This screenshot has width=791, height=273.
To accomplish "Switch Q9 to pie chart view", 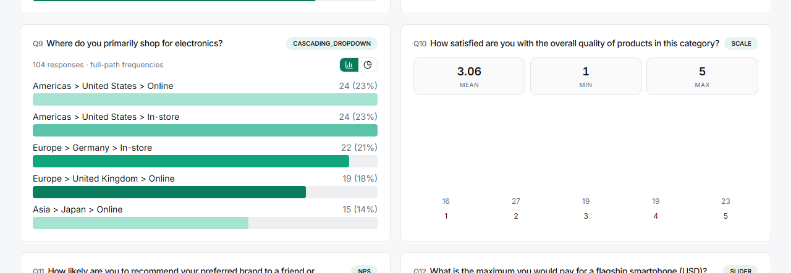I will point(368,65).
